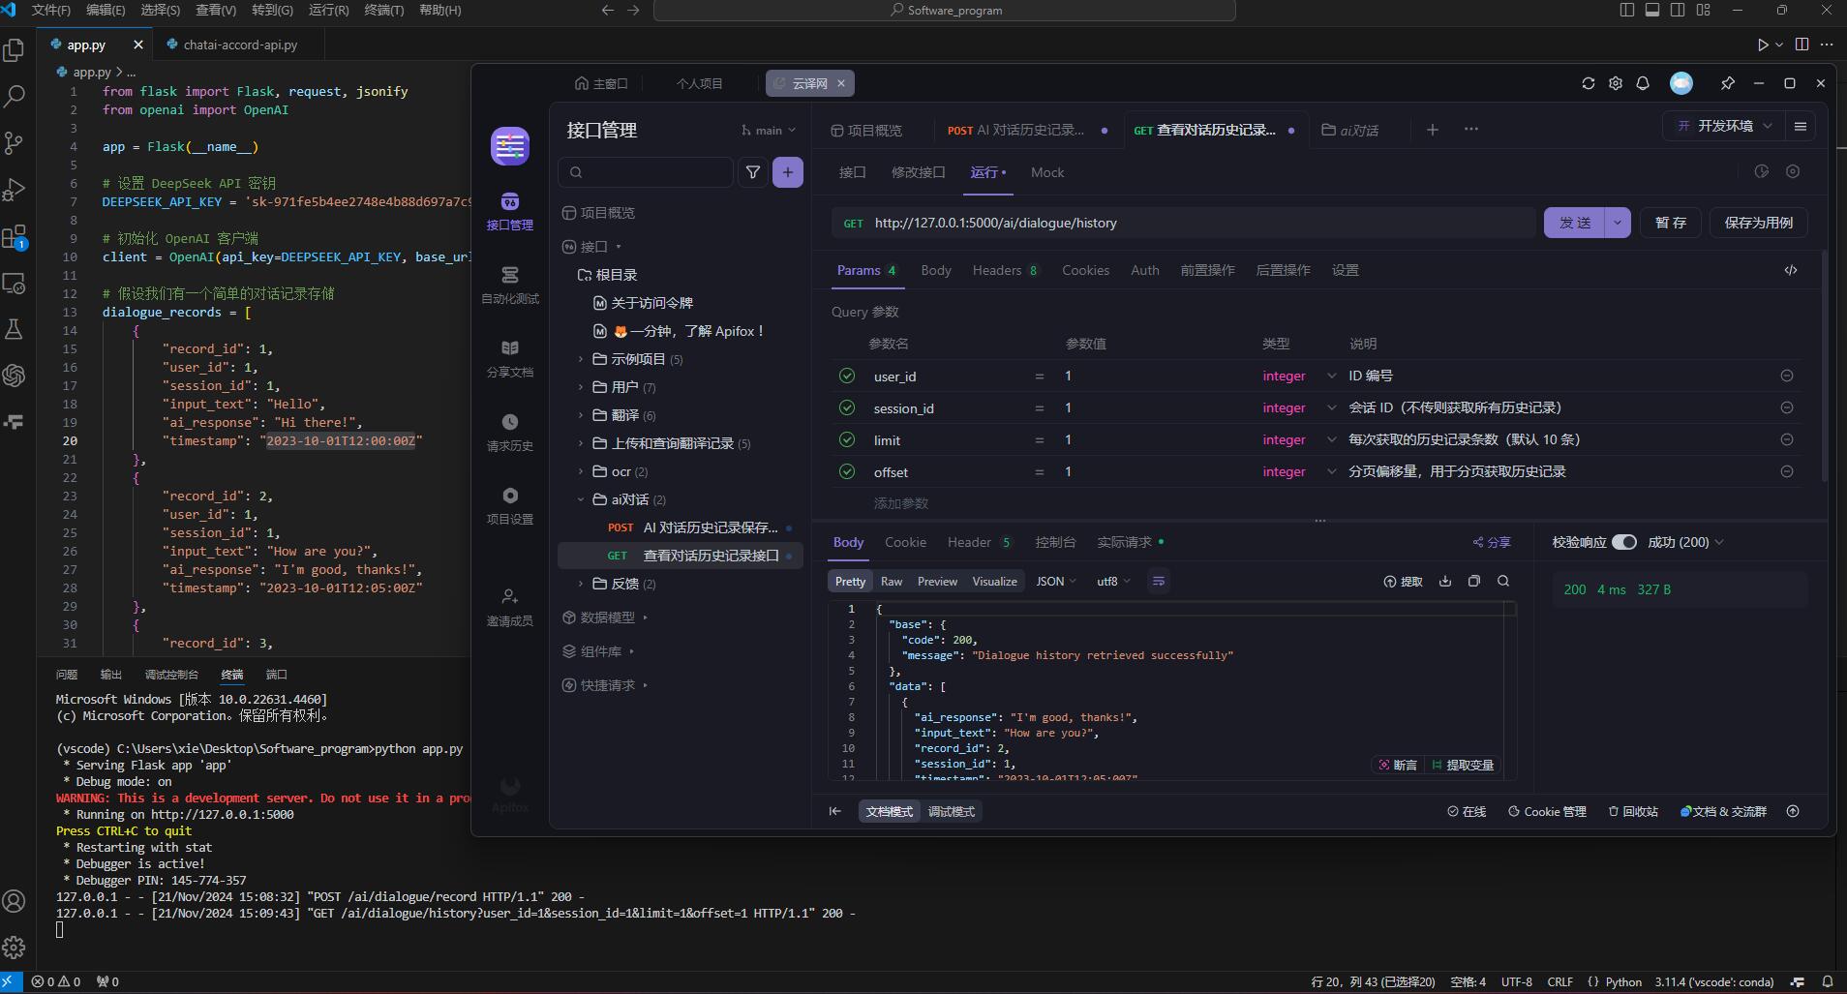
Task: Open the 终端(T) menu
Action: tap(383, 10)
